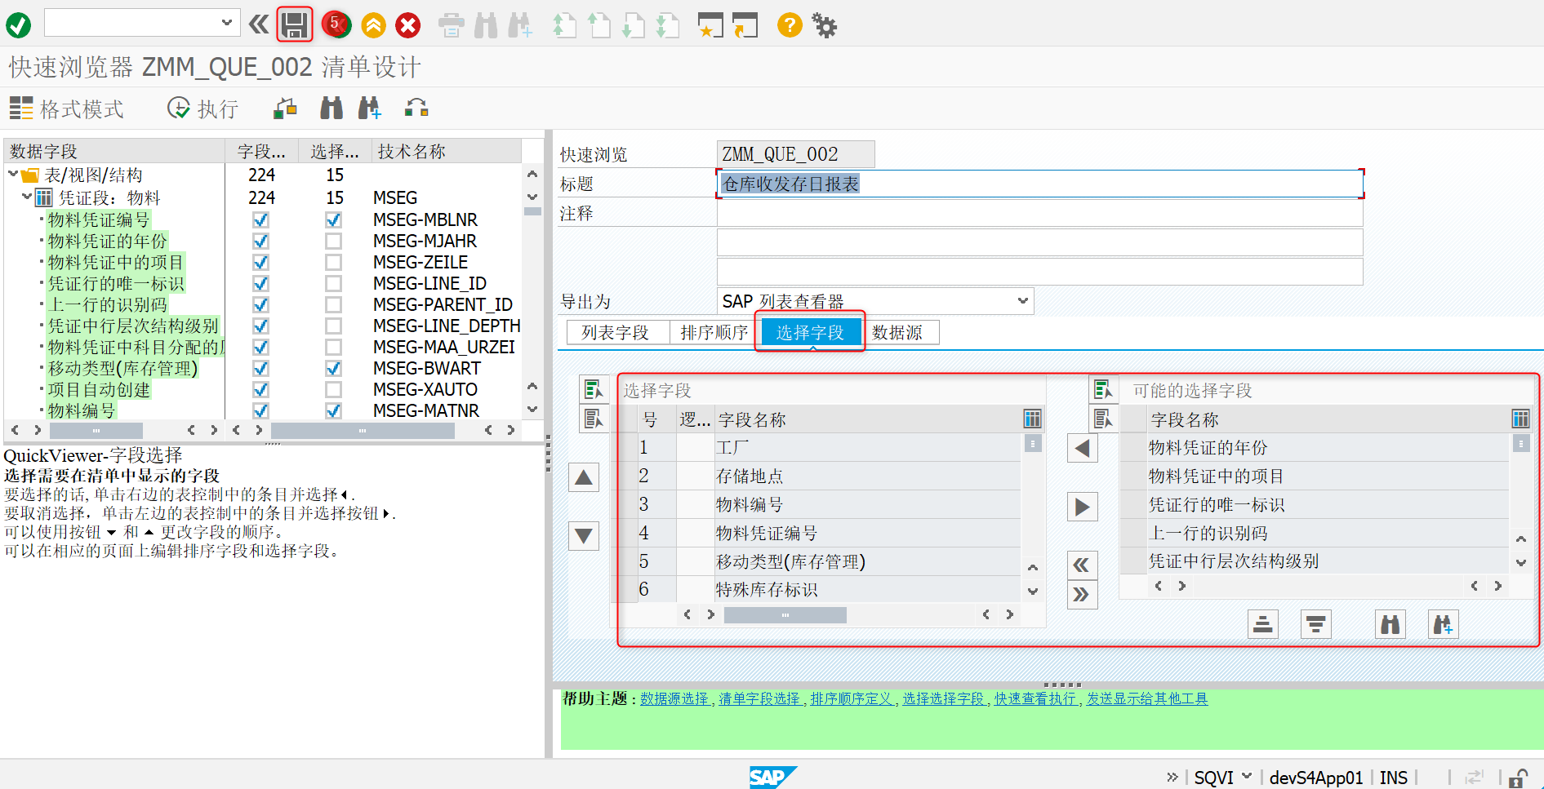The height and width of the screenshot is (789, 1544).
Task: Open the 数据源选择 help link
Action: [673, 698]
